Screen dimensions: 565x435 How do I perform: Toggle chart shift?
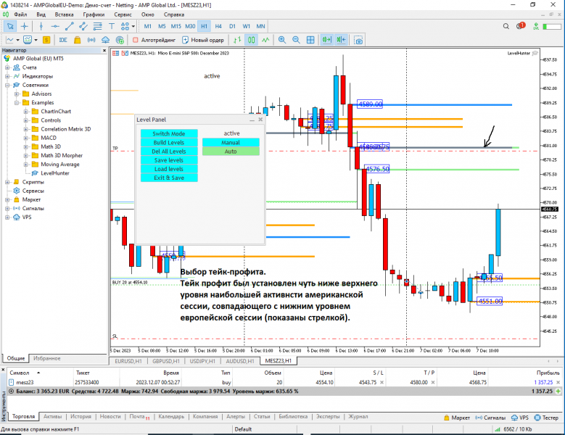(341, 40)
